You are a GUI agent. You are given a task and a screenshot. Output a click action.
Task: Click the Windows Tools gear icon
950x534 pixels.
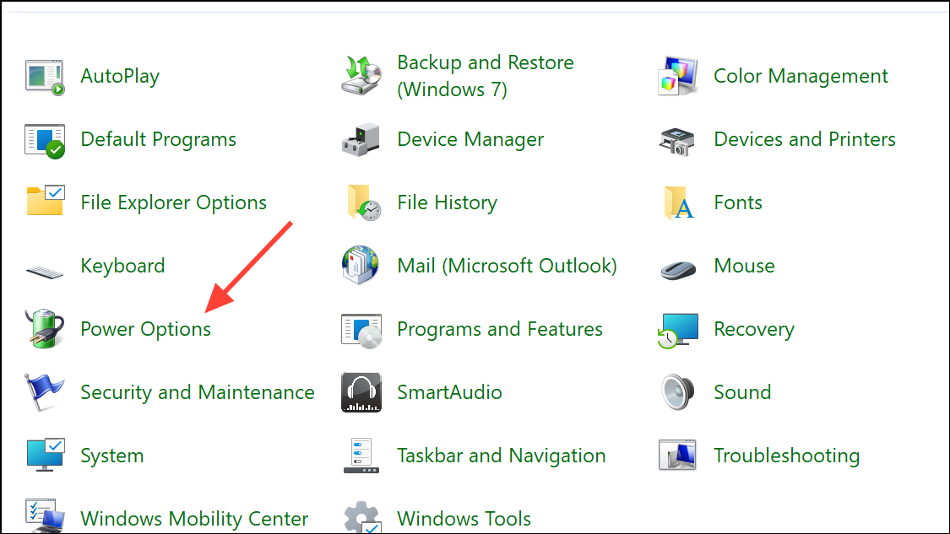tap(361, 516)
